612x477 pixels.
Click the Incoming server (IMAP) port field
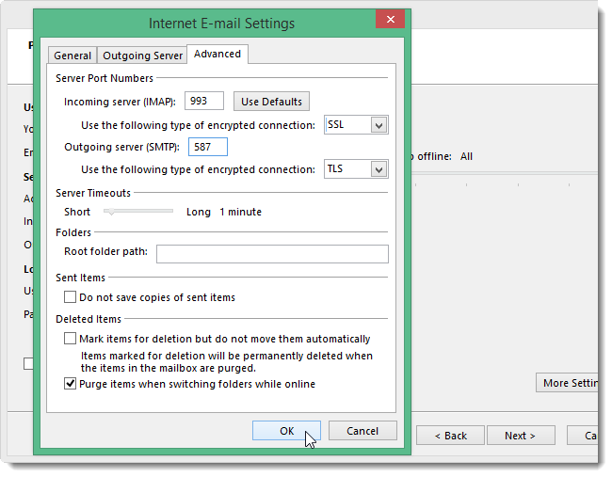click(x=205, y=101)
